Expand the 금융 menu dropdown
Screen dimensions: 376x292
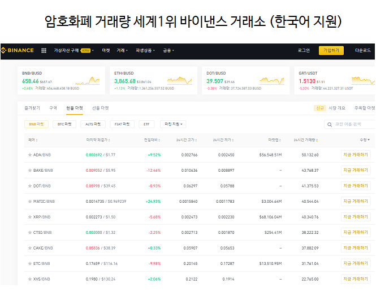[x=168, y=50]
